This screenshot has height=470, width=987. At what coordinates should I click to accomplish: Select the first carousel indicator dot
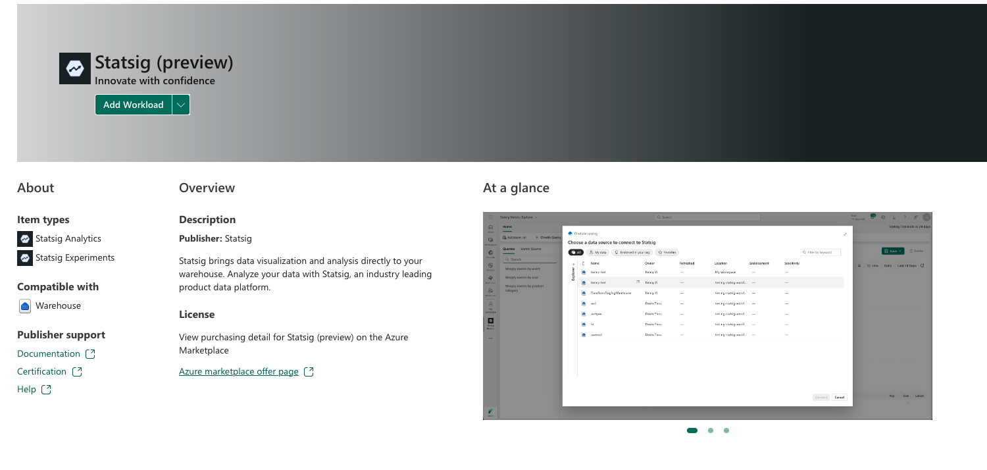[x=692, y=431]
